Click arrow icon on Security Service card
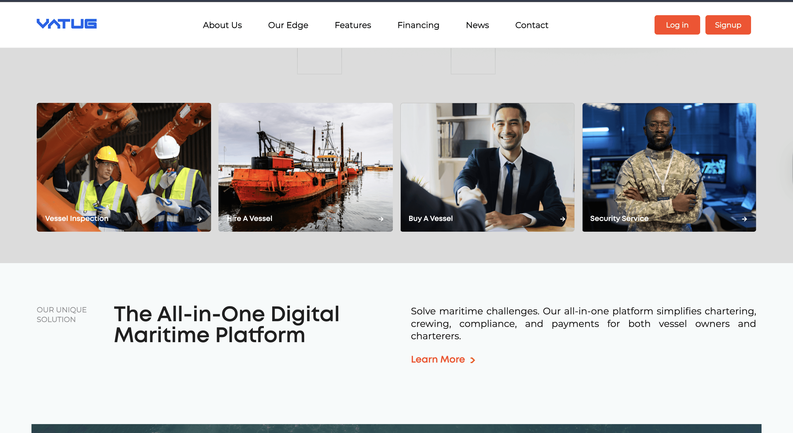793x433 pixels. (x=744, y=219)
